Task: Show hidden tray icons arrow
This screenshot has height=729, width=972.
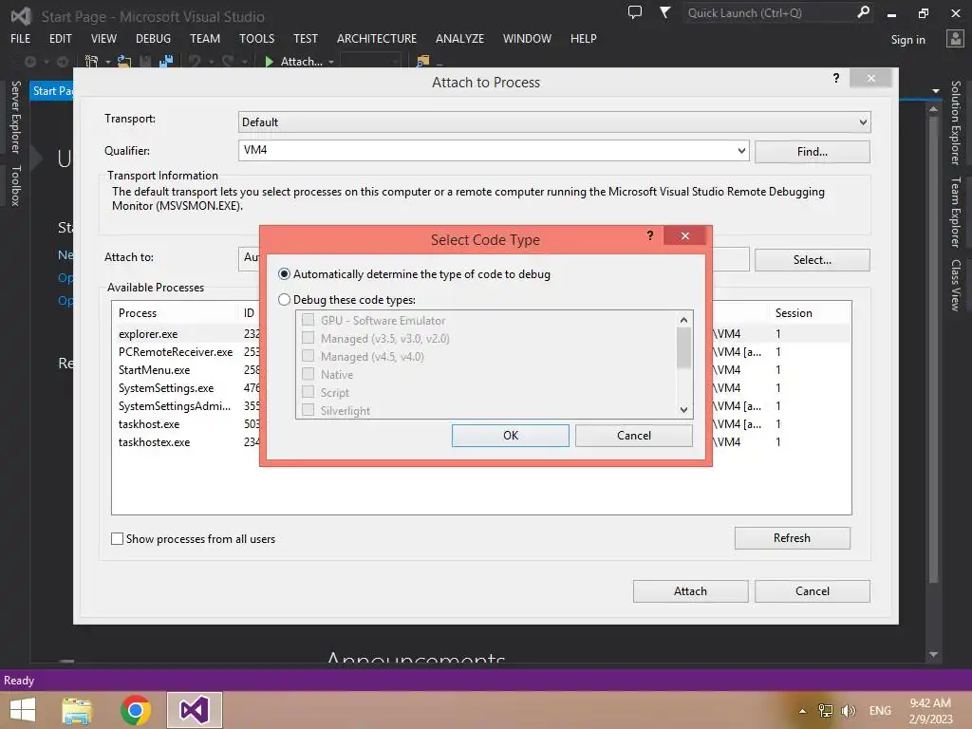Action: coord(803,711)
